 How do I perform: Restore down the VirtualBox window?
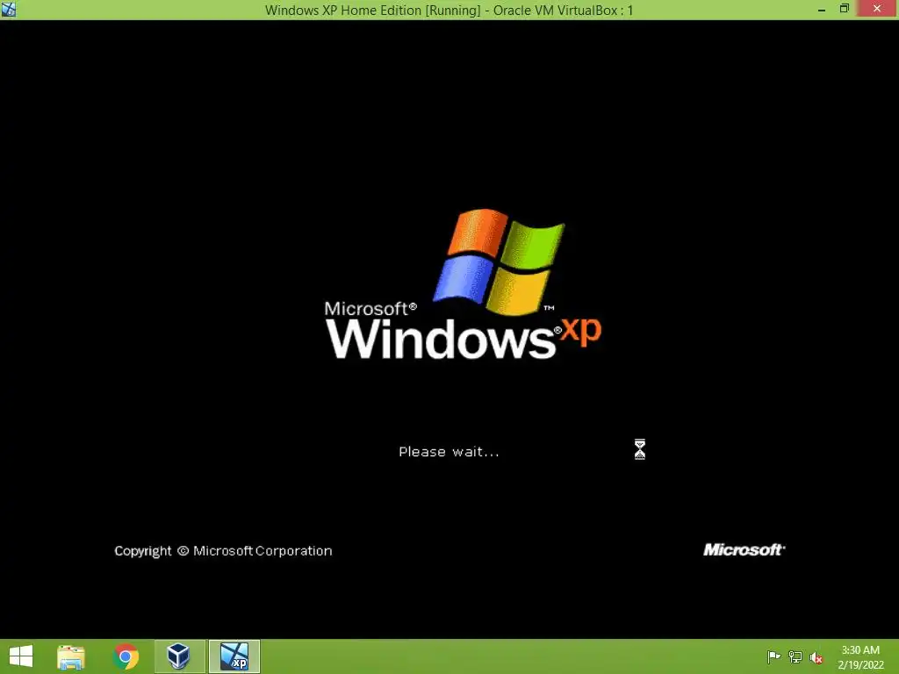pos(845,9)
